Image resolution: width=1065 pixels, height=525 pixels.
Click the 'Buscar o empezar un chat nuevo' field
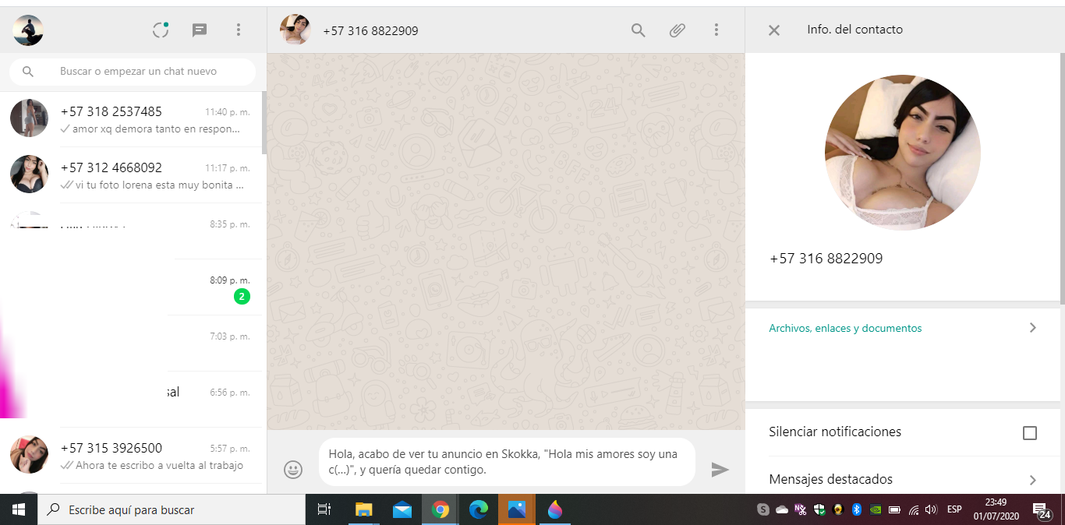tap(148, 72)
